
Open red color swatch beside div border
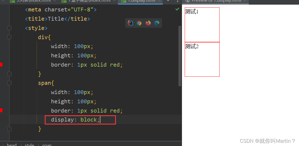pos(1,65)
